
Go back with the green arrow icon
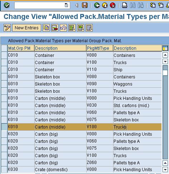[x=97, y=5]
